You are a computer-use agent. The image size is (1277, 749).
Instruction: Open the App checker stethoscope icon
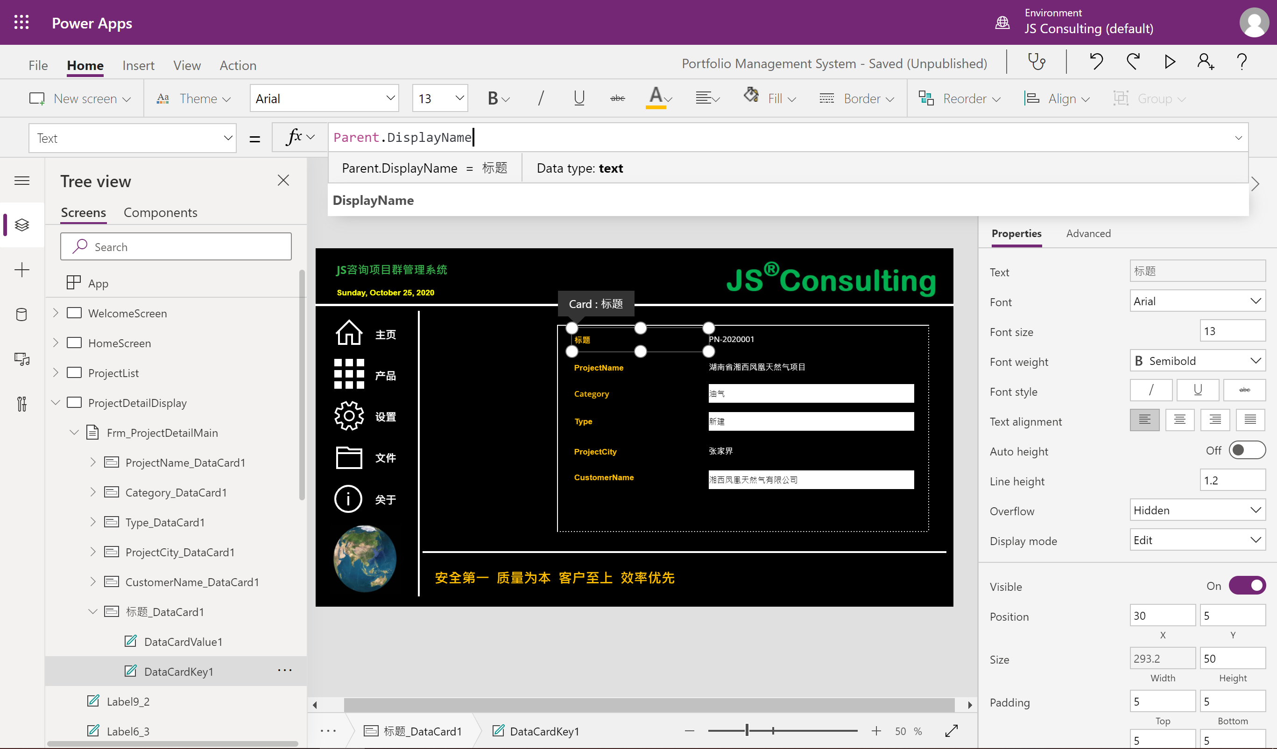click(1036, 62)
